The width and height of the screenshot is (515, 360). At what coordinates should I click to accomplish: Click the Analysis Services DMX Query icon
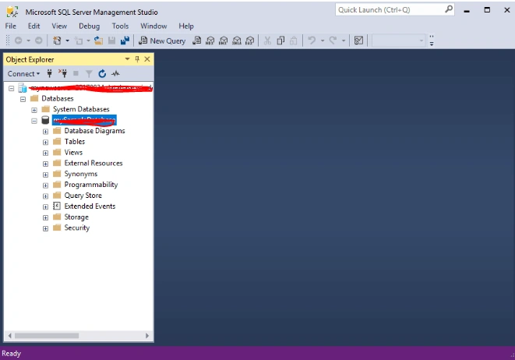pyautogui.click(x=224, y=41)
